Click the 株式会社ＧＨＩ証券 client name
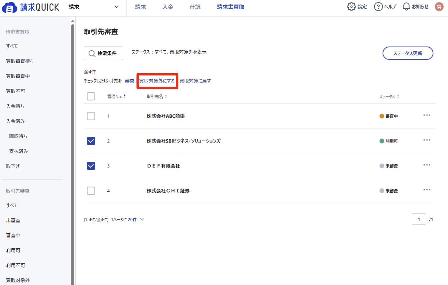Screen dimensions: 448x285 tap(168, 191)
